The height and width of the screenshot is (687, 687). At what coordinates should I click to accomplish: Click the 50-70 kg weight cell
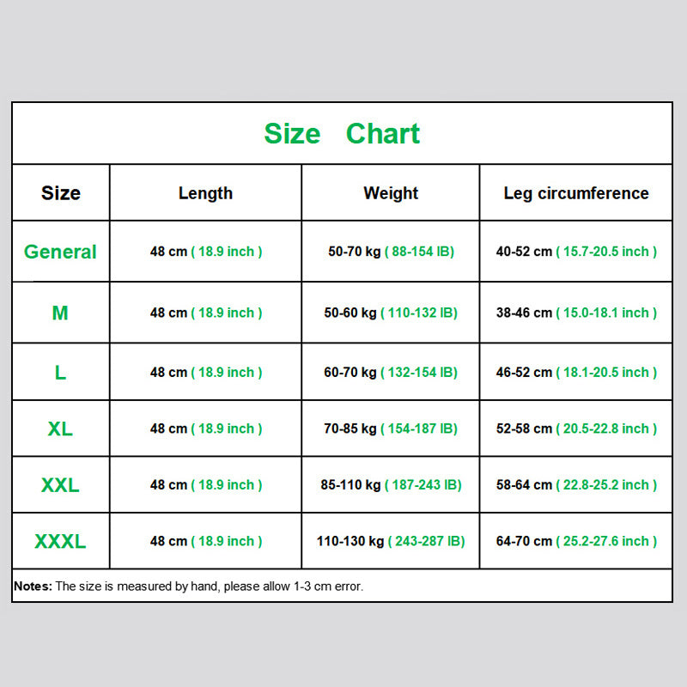coord(391,252)
